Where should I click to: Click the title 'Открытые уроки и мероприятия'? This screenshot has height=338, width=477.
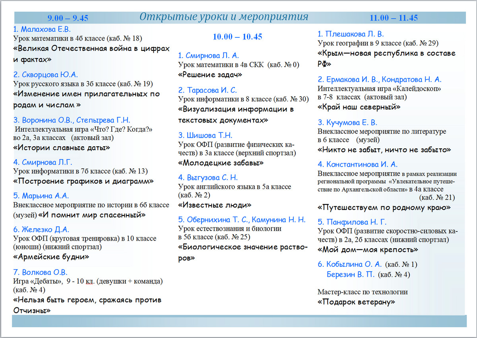tap(224, 17)
